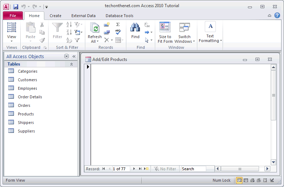Open All Access Objects navigation menu
The width and height of the screenshot is (284, 187).
click(x=66, y=56)
